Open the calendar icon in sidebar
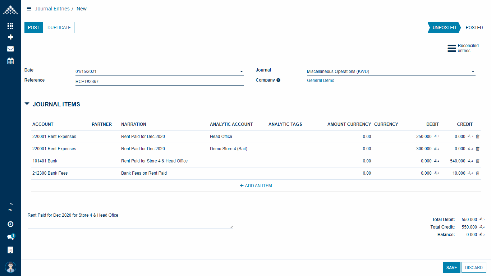The image size is (491, 276). pyautogui.click(x=10, y=61)
